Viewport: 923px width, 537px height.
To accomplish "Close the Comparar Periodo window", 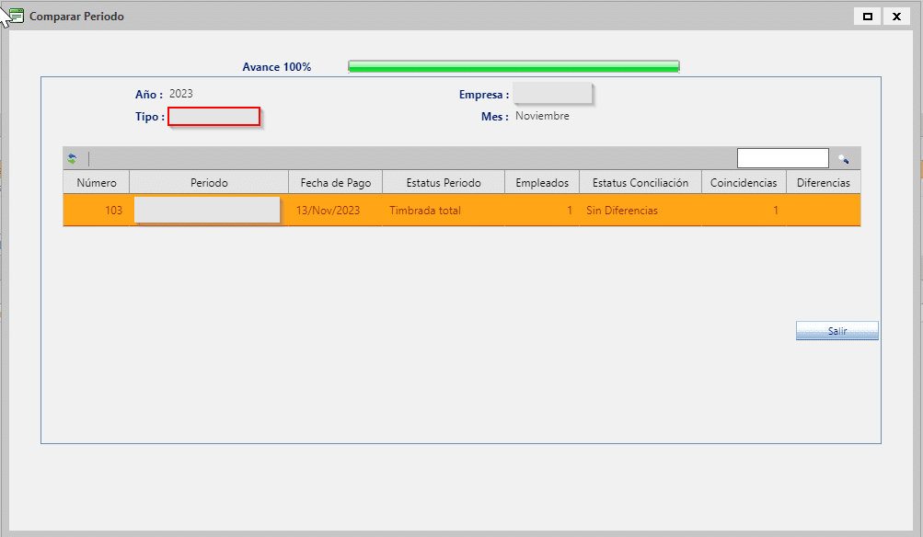I will 895,17.
